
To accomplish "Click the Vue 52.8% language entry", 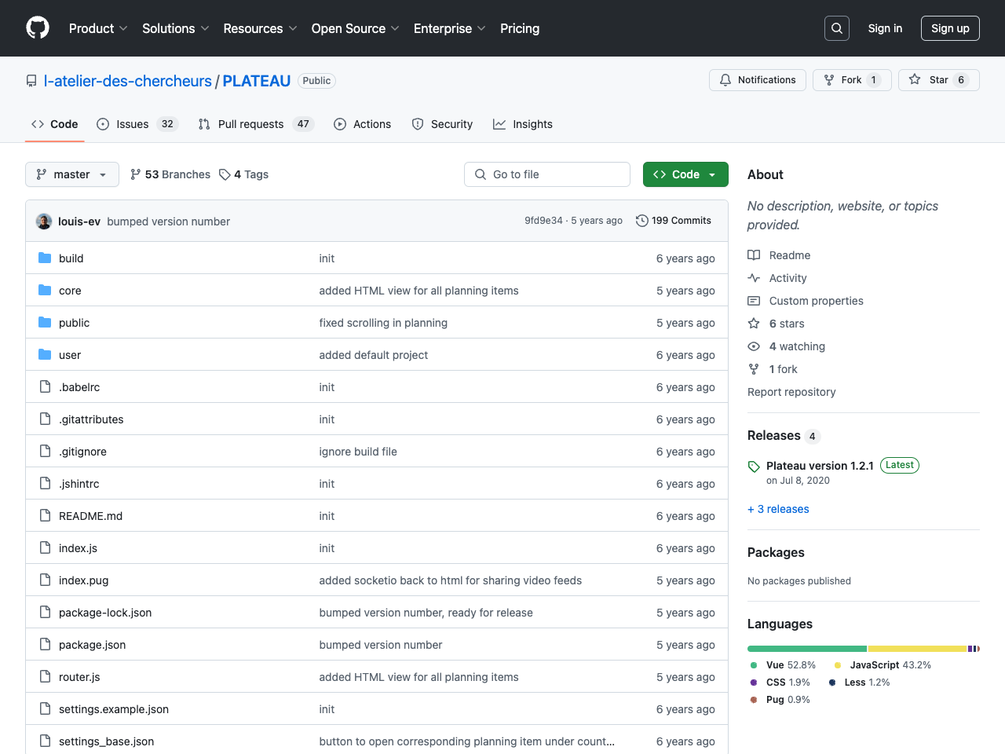I will pos(784,665).
